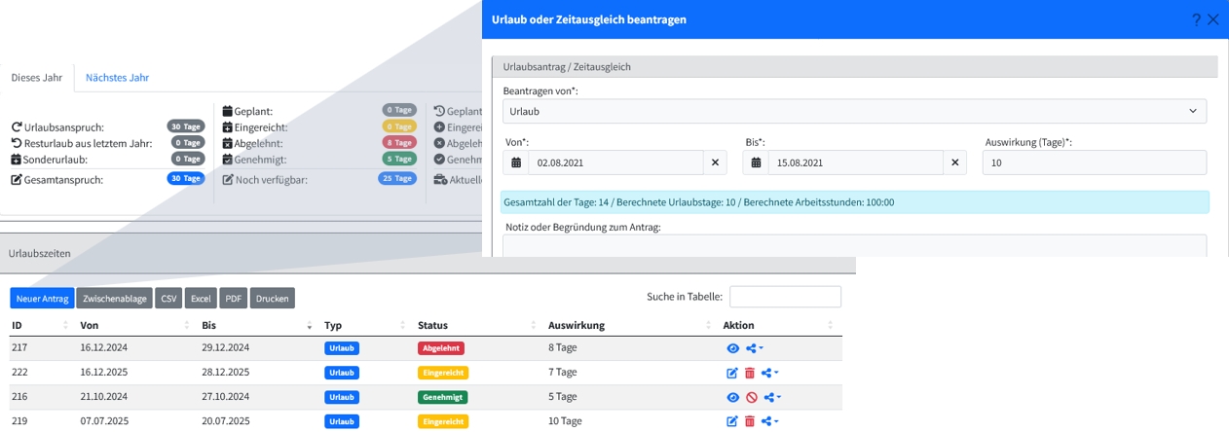Image resolution: width=1229 pixels, height=432 pixels.
Task: Expand the Beantragen von dropdown
Action: click(854, 111)
